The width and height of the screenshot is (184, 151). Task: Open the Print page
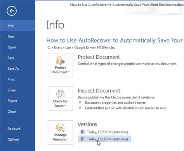tap(17, 79)
